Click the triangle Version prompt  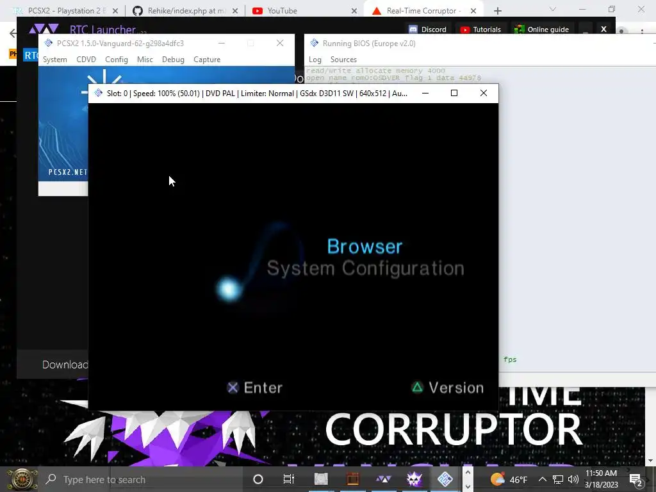(x=448, y=388)
